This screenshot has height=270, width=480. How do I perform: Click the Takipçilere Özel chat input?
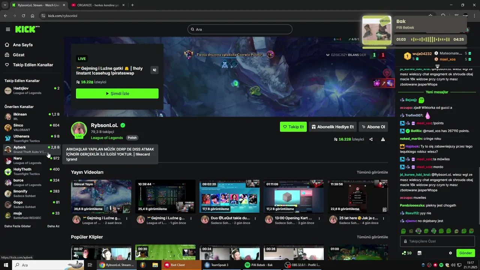tap(437, 241)
